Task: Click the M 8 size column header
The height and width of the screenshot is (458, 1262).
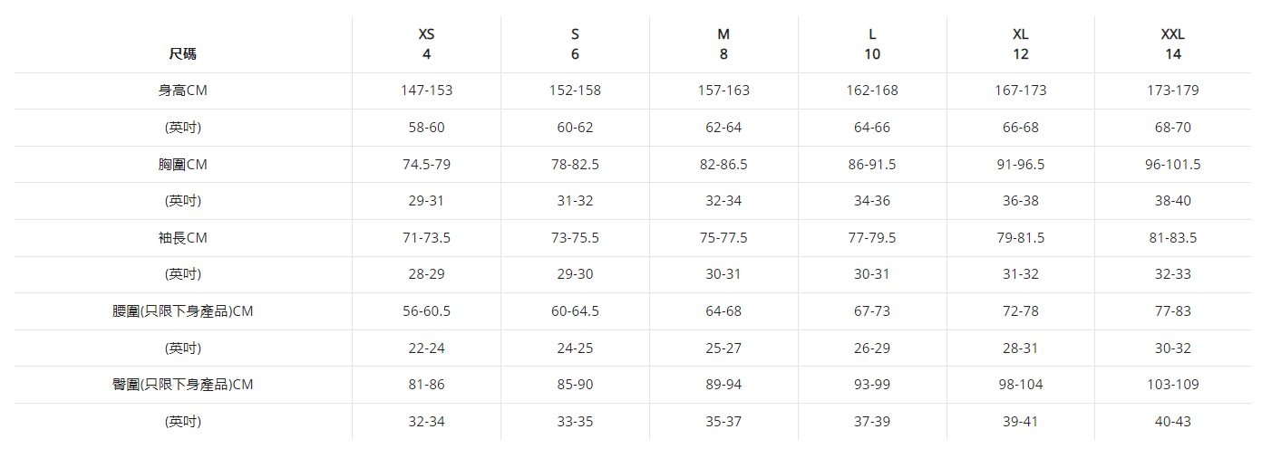Action: 723,44
